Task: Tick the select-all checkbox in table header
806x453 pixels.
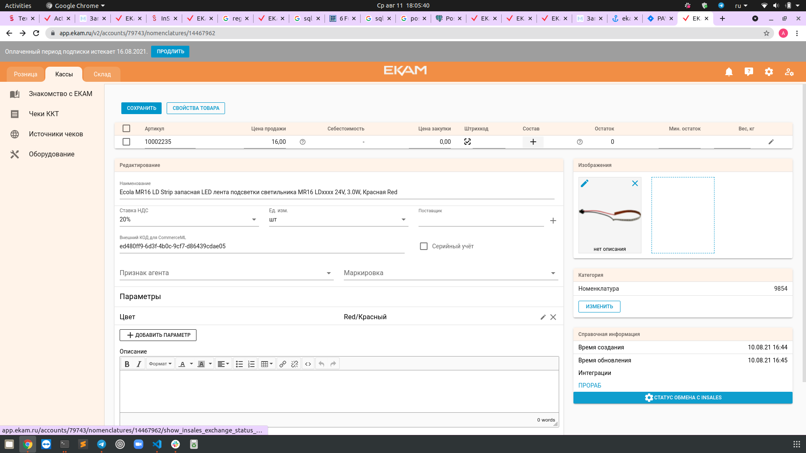Action: pyautogui.click(x=126, y=128)
